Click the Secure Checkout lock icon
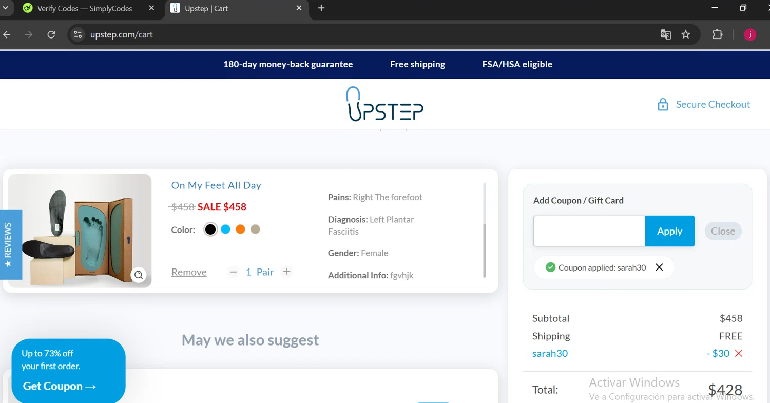 coord(663,105)
